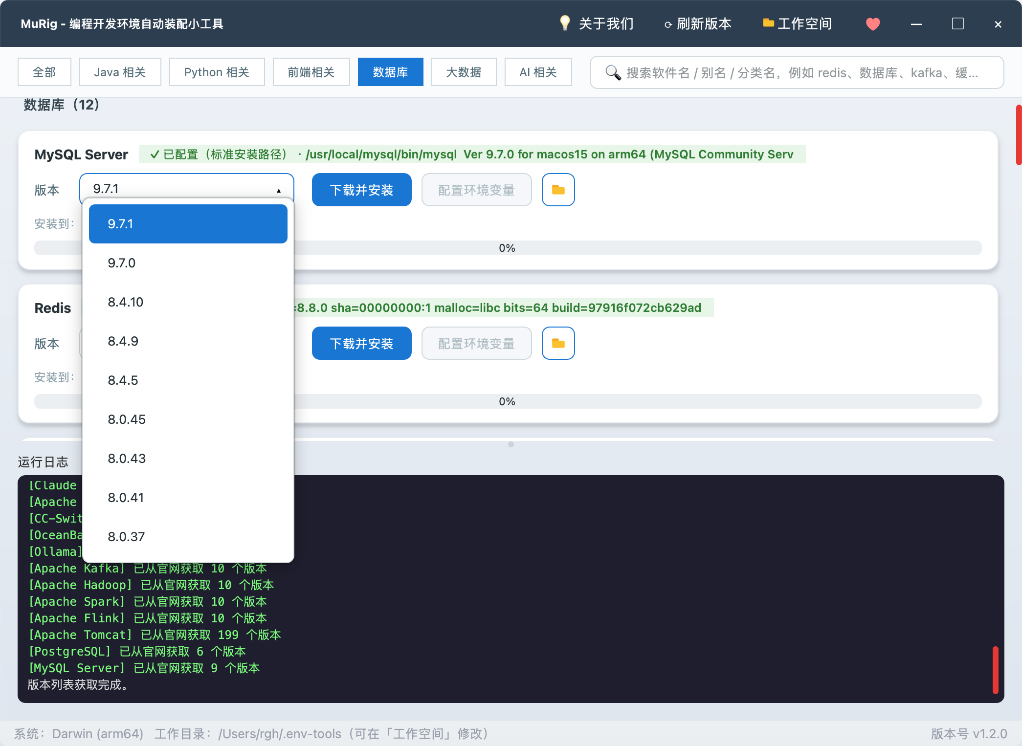The width and height of the screenshot is (1022, 746).
Task: Open the 关于我们 lightbulb item
Action: (x=597, y=23)
